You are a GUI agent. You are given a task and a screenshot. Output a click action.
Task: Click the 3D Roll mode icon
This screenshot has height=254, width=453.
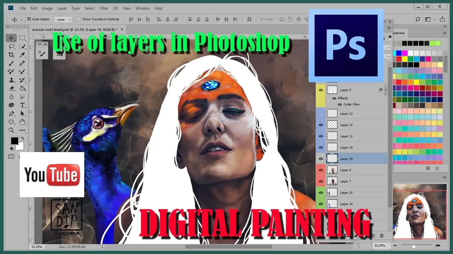[290, 19]
